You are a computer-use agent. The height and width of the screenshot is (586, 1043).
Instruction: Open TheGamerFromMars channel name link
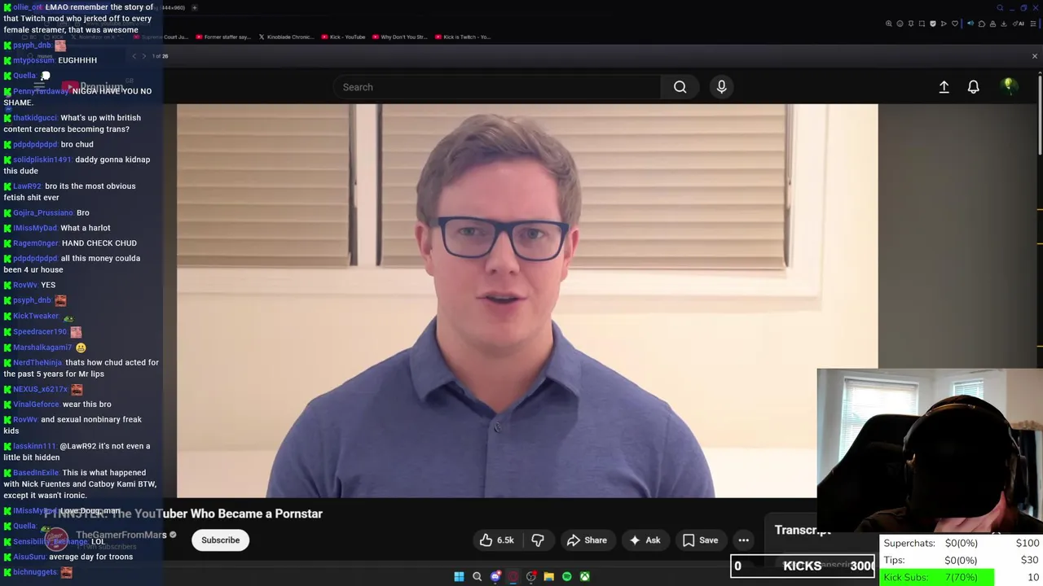(x=121, y=535)
